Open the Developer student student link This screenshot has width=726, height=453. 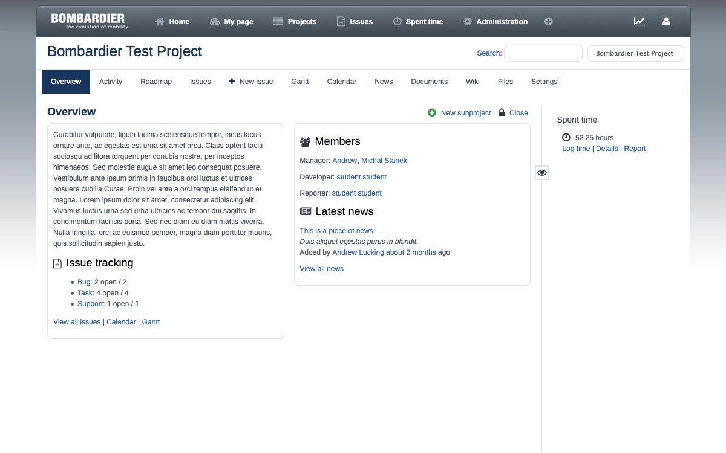point(362,177)
